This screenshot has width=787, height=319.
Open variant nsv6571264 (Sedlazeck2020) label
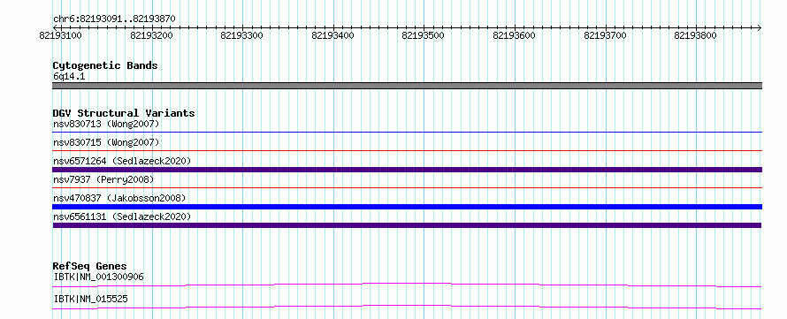click(122, 161)
